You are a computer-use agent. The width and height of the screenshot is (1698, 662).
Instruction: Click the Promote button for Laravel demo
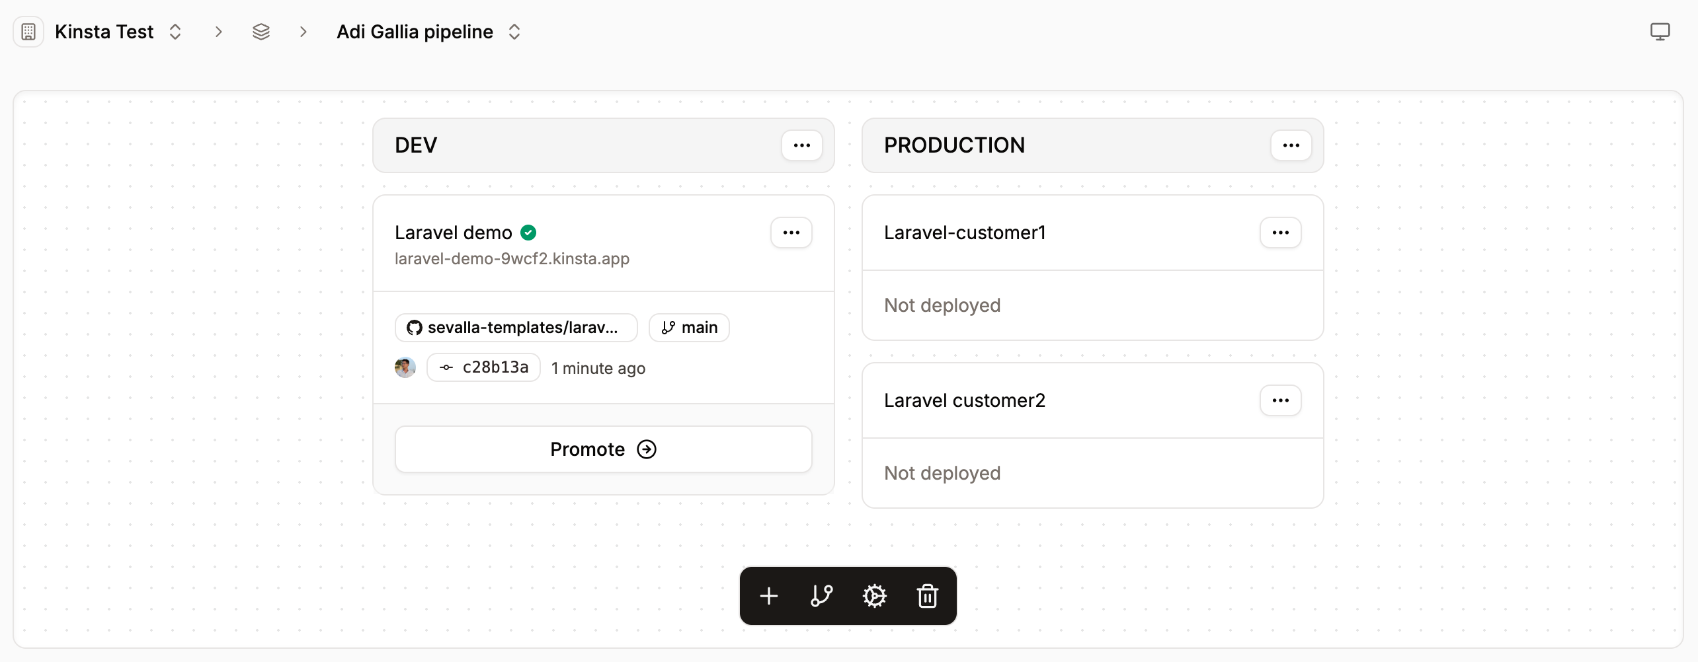point(602,449)
